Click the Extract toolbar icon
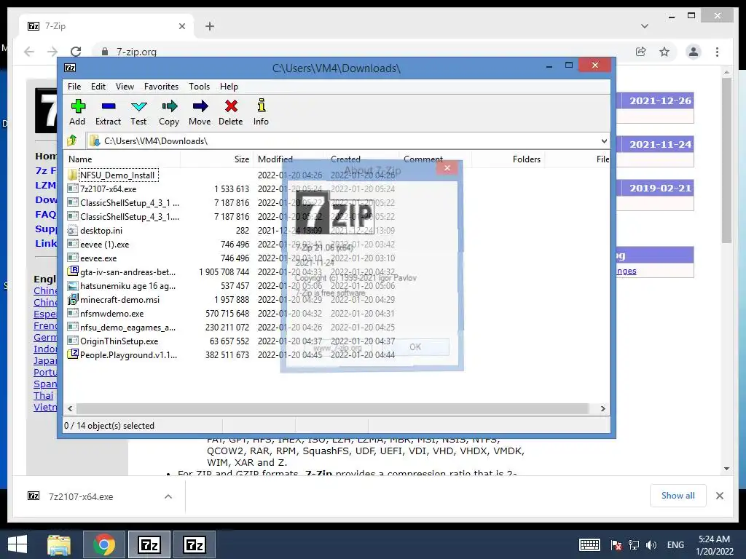 (108, 106)
